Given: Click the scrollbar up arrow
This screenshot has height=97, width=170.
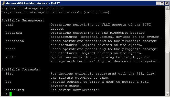Looking at the screenshot, I should coord(167,8).
